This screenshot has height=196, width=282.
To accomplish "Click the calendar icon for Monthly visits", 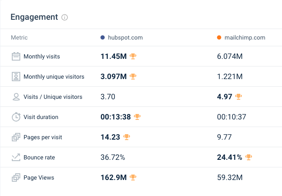I will pyautogui.click(x=16, y=56).
